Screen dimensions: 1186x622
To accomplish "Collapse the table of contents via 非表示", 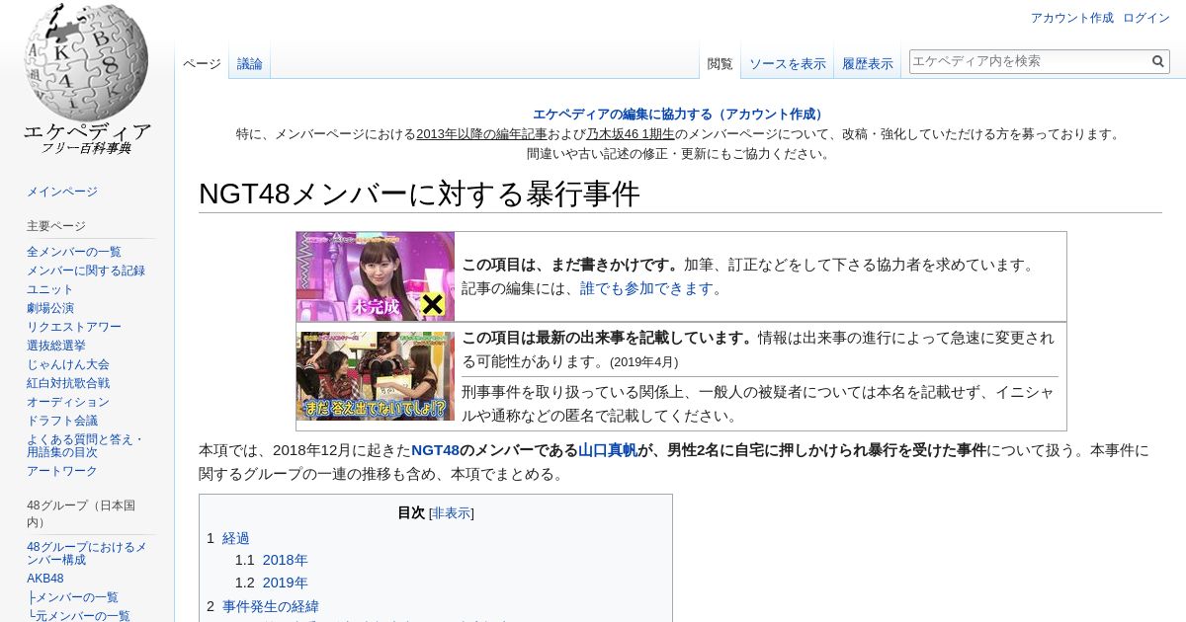I will [451, 513].
